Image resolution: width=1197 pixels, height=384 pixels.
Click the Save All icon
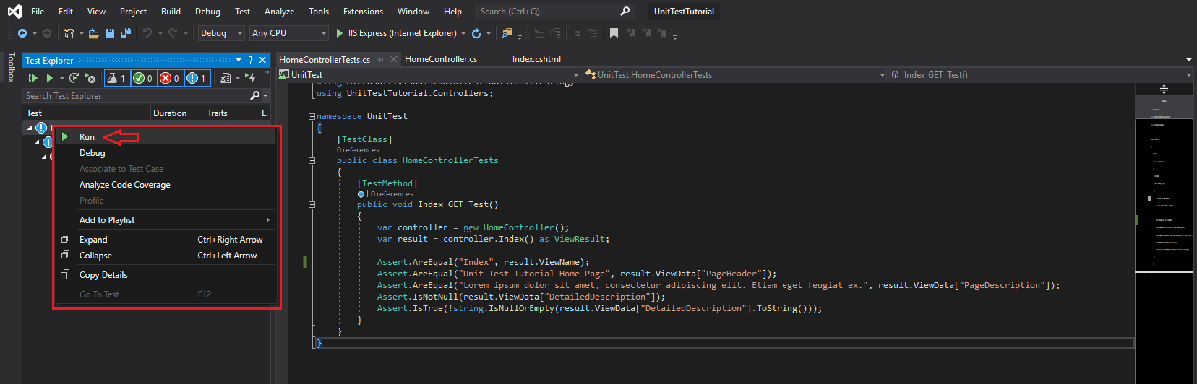pos(125,33)
